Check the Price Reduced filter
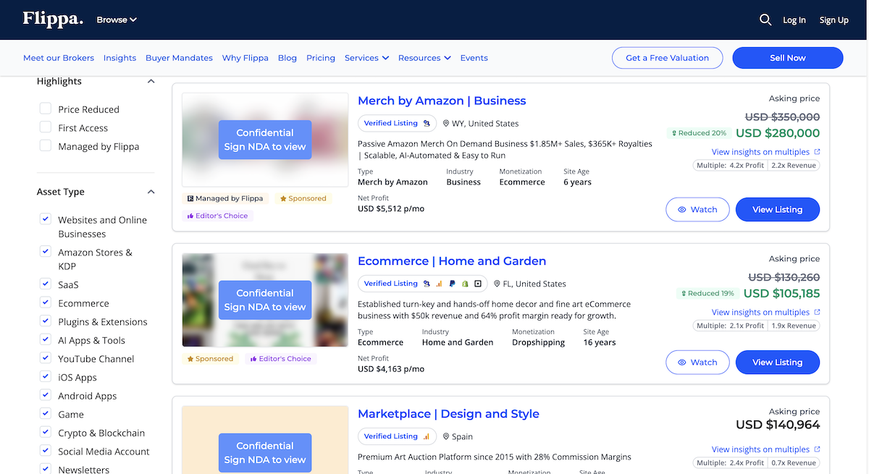 tap(45, 109)
